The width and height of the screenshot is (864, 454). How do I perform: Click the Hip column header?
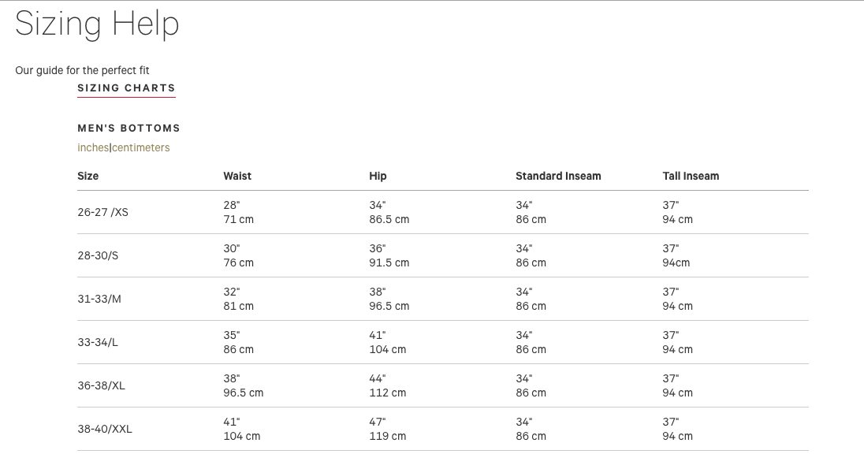pos(378,176)
